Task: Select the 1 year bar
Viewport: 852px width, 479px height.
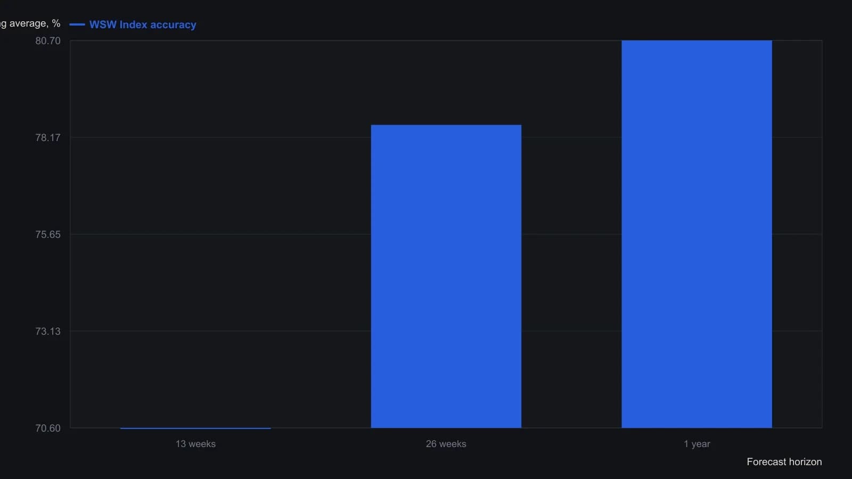Action: (697, 234)
